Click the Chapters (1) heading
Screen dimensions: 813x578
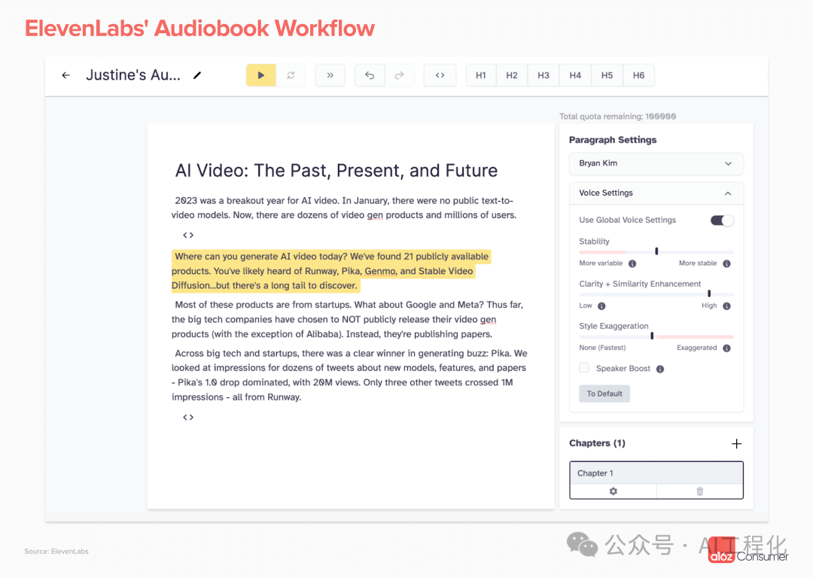pyautogui.click(x=597, y=443)
